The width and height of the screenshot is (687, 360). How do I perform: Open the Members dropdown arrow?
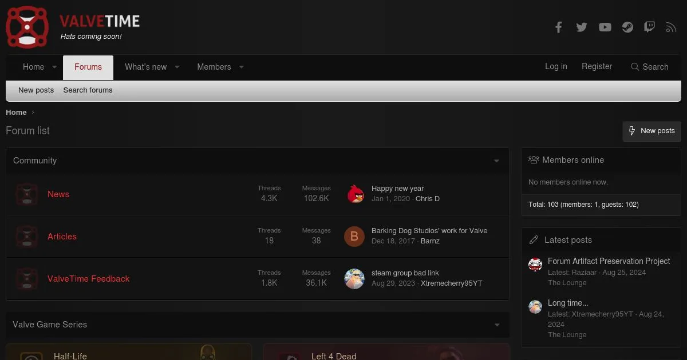pyautogui.click(x=242, y=67)
